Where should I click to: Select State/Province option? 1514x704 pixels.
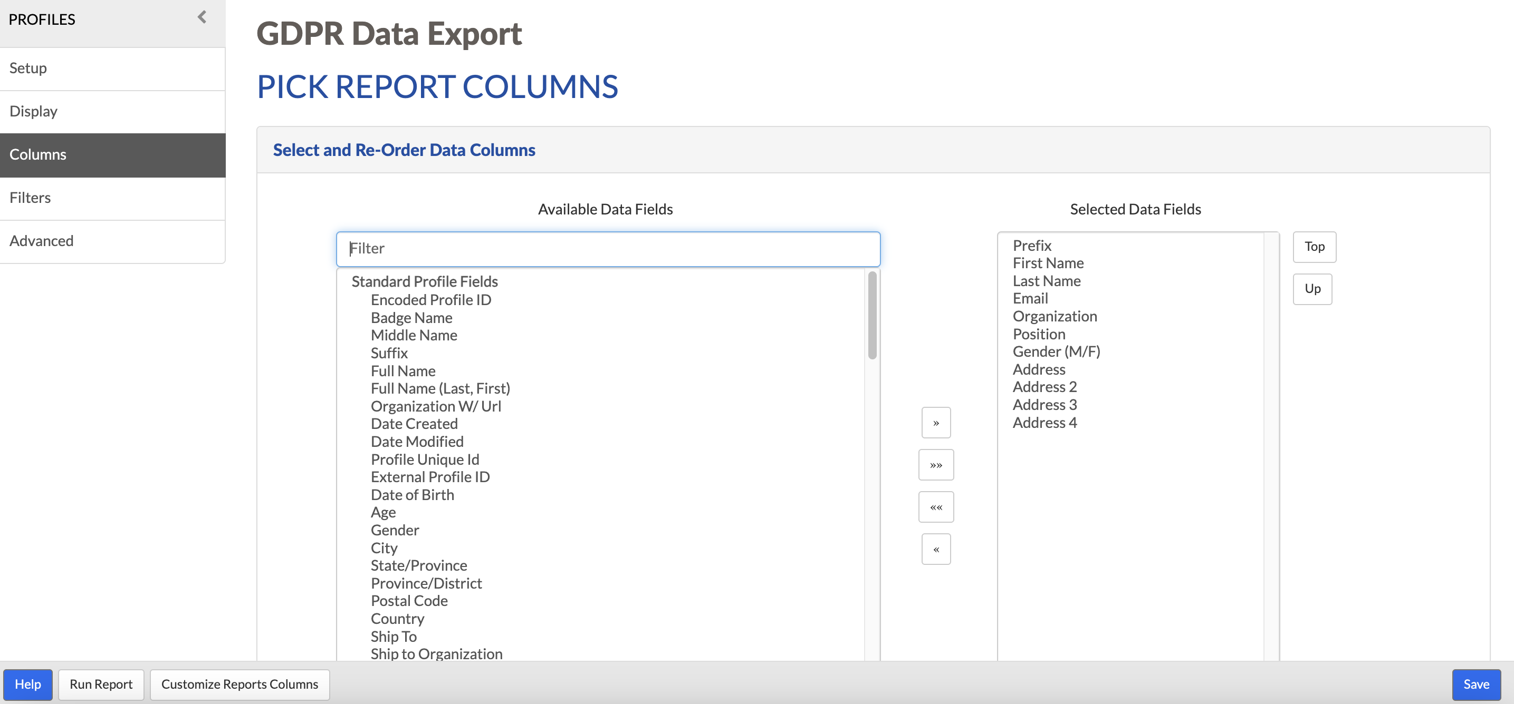click(418, 566)
